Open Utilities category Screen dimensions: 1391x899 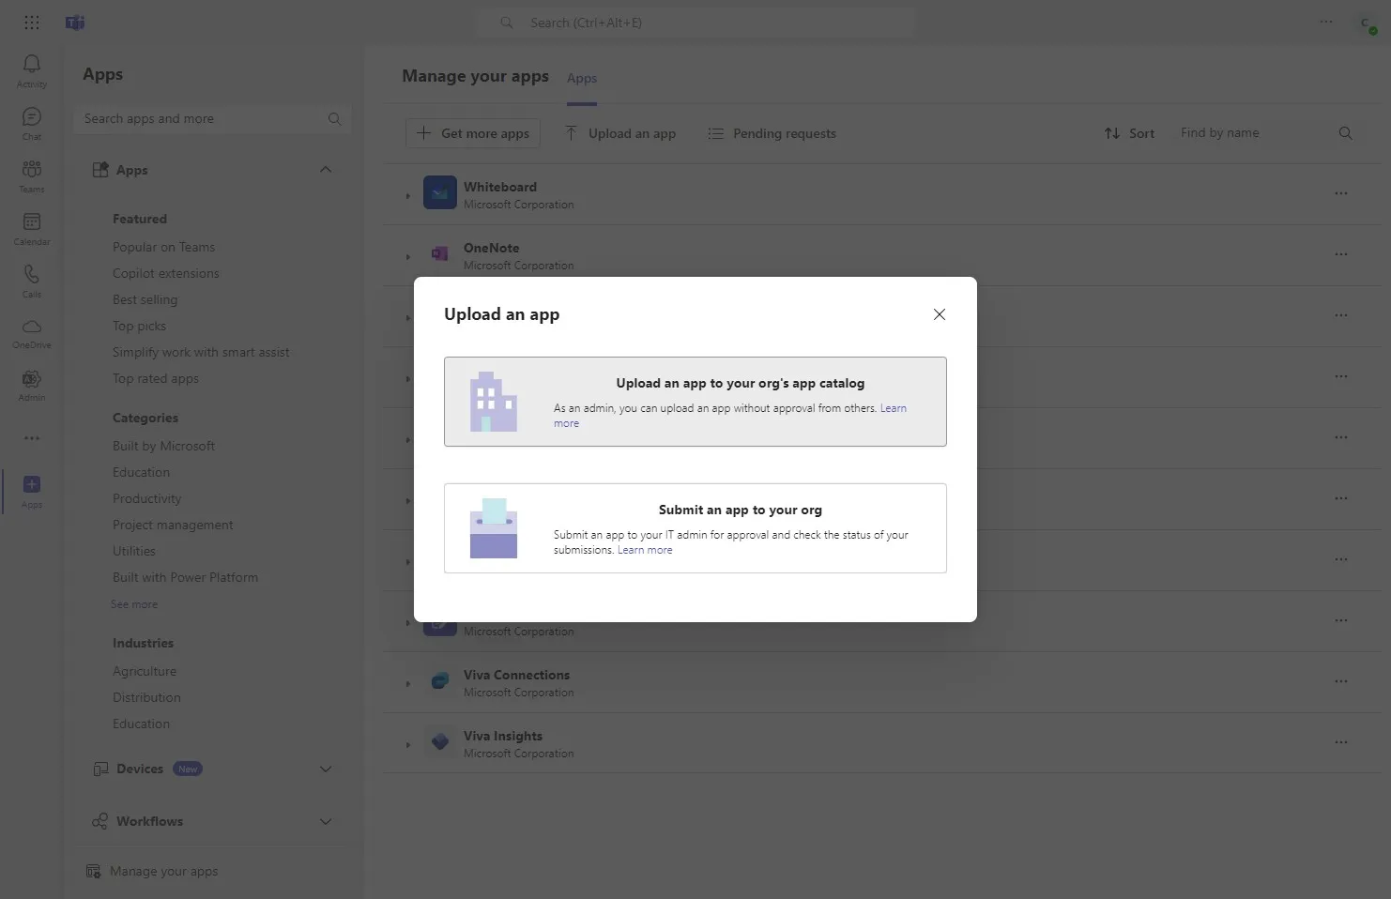(134, 551)
